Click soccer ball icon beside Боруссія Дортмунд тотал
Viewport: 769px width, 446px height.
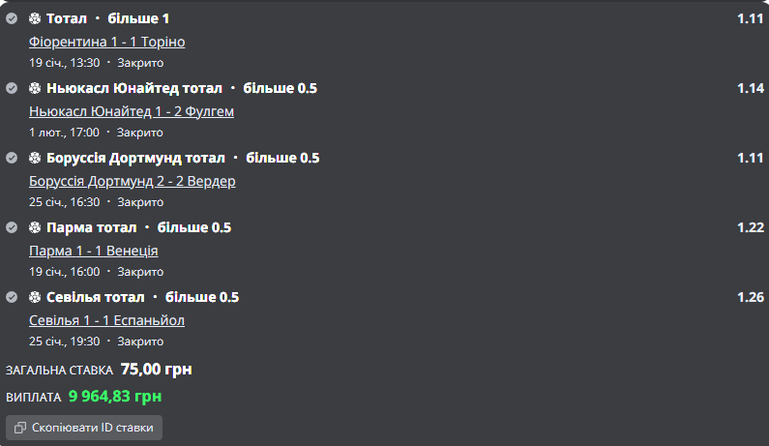click(34, 158)
